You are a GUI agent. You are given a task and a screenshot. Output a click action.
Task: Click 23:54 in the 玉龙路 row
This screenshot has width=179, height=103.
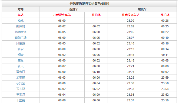tap(165, 89)
